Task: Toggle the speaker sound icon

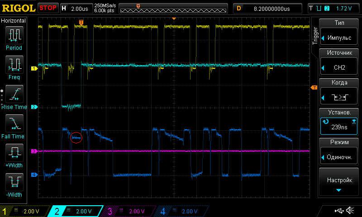Action: pos(350,211)
